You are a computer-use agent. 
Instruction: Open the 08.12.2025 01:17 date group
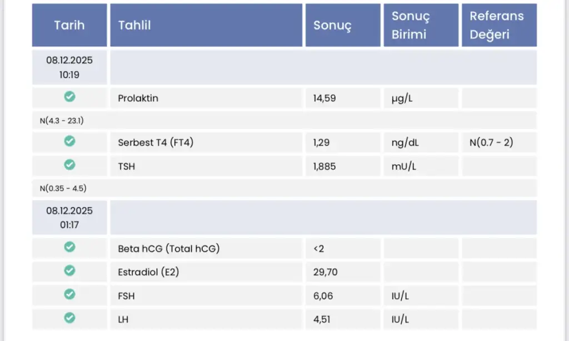pos(69,217)
